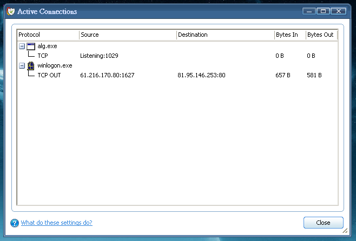356x241 pixels.
Task: Sort by the Bytes In column header
Action: 290,35
